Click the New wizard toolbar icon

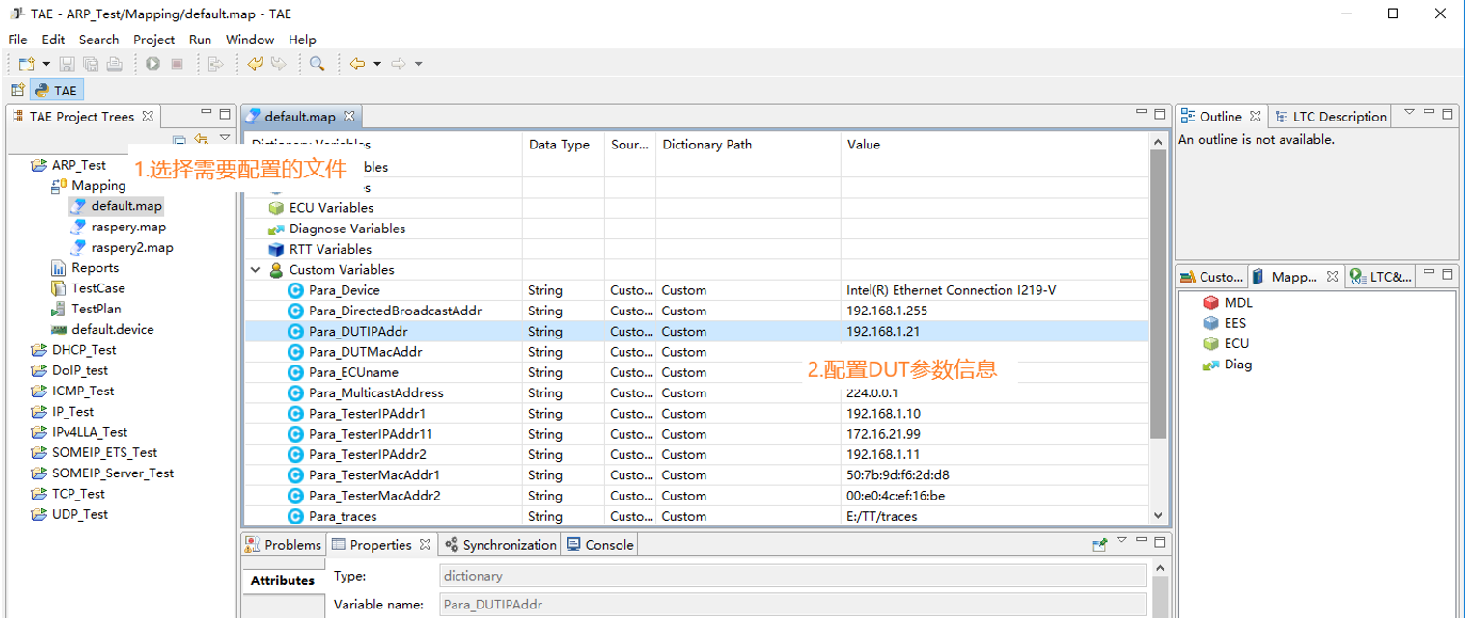pos(26,64)
